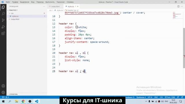Image resolution: width=185 pixels, height=104 pixels.
Task: Open File Explorer from the taskbar
Action: coord(16,101)
